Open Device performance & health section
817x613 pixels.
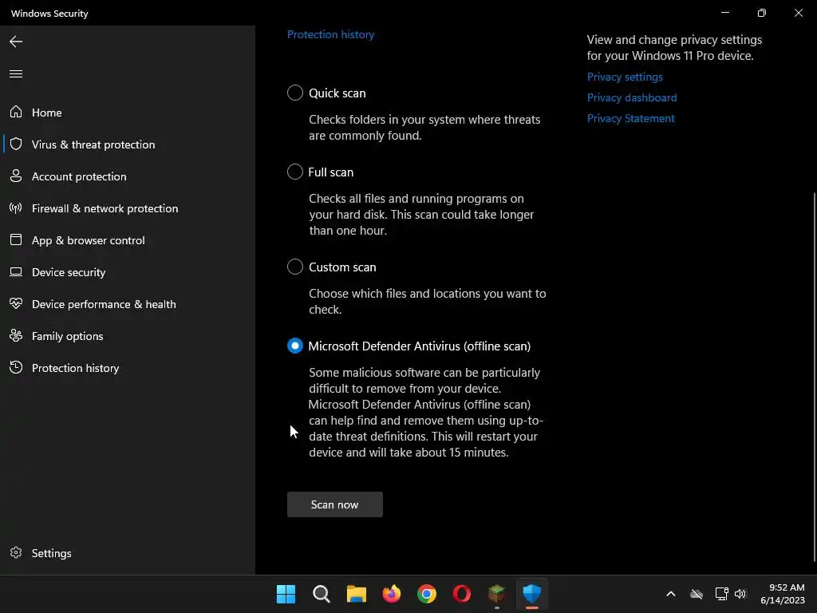click(128, 304)
